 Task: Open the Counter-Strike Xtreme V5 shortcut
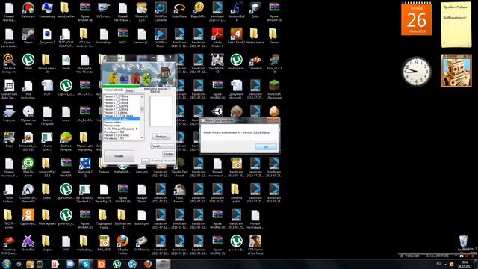28,193
